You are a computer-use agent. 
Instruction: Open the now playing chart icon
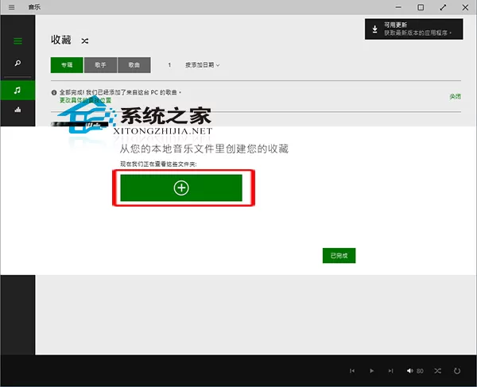tap(17, 110)
